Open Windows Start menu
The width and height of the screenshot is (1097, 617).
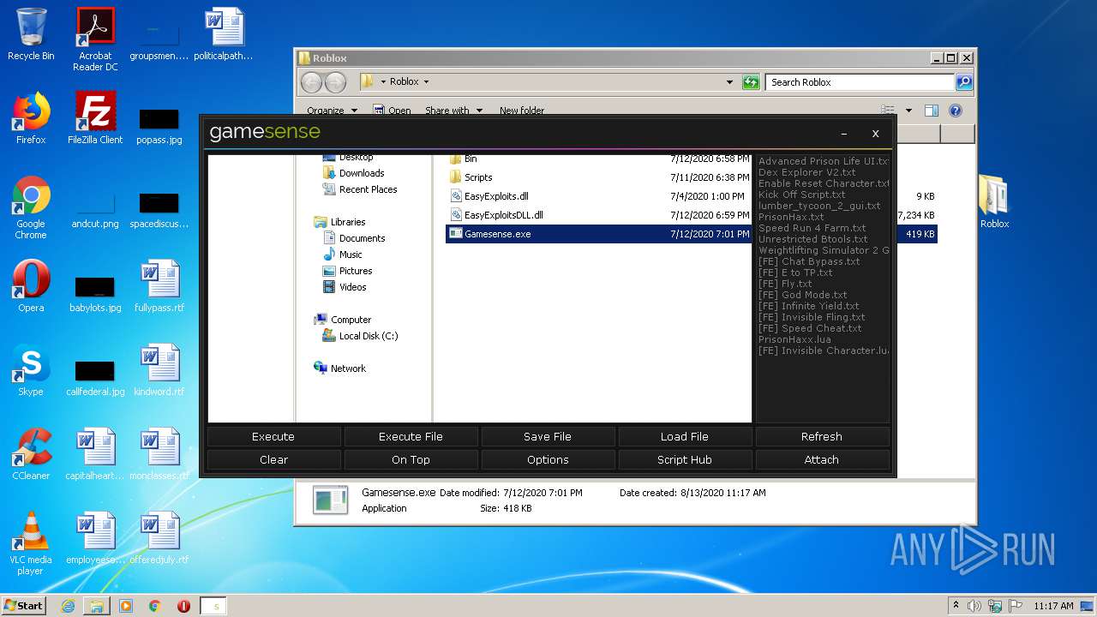coord(23,606)
